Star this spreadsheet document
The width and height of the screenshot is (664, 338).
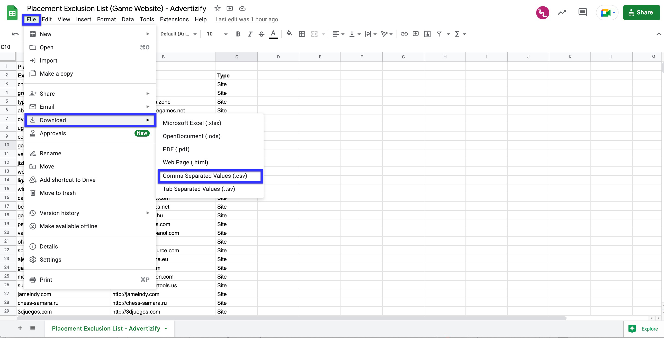pyautogui.click(x=217, y=8)
